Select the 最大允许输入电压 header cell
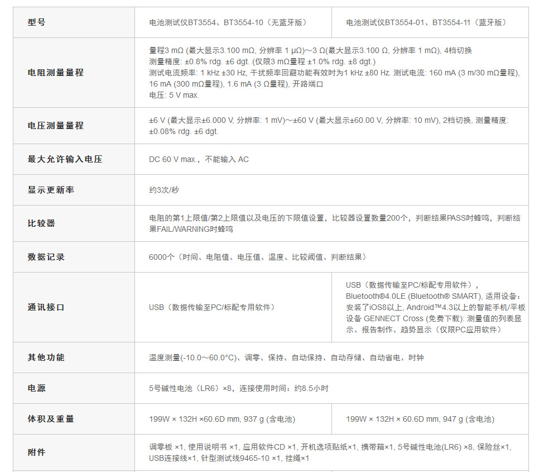This screenshot has height=472, width=549. tap(74, 159)
